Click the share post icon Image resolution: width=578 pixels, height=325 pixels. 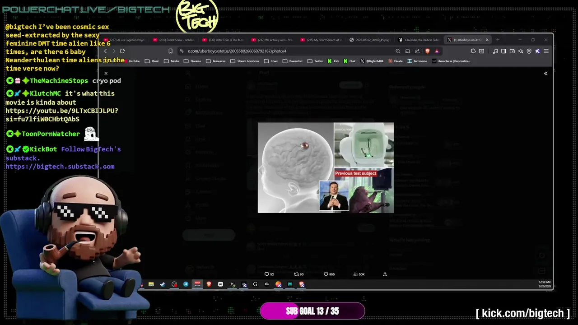(385, 274)
